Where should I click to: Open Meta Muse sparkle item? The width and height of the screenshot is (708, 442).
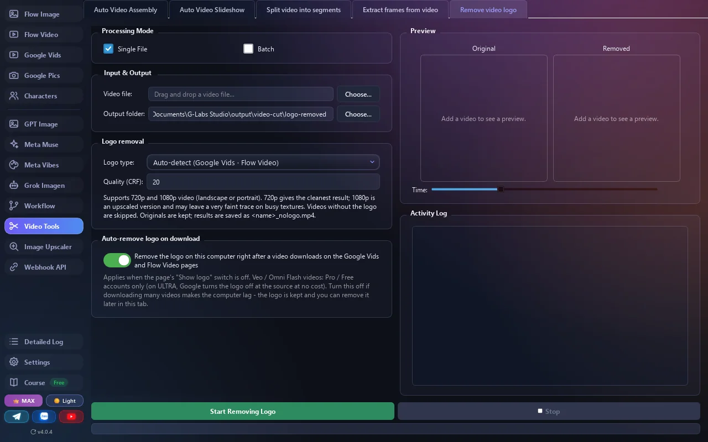(x=44, y=145)
